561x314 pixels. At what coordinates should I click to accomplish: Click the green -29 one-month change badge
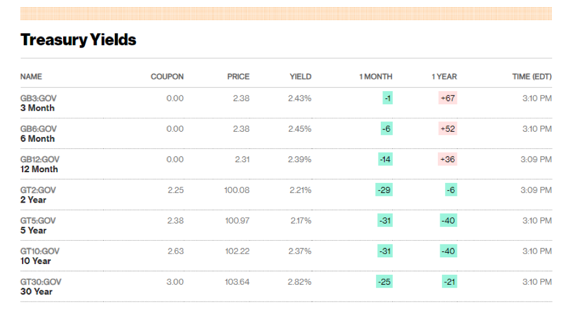[x=384, y=190]
